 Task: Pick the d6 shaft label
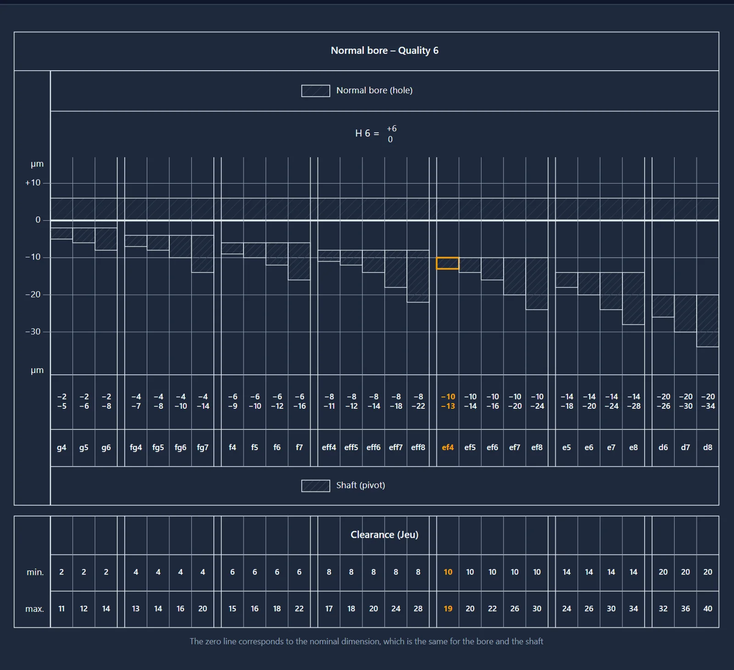663,447
